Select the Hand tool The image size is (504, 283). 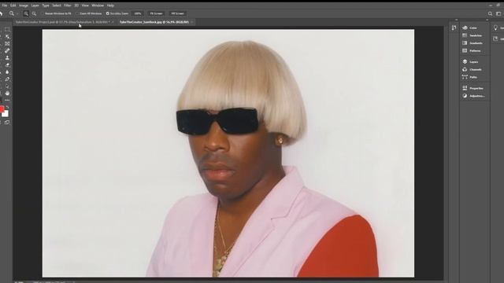click(7, 93)
